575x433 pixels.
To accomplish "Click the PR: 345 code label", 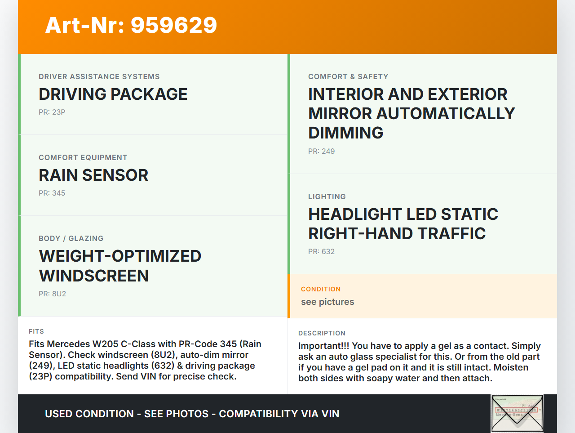I will point(52,193).
